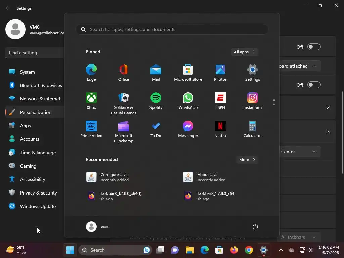Open clock and date flyout
The height and width of the screenshot is (258, 344).
click(x=329, y=250)
